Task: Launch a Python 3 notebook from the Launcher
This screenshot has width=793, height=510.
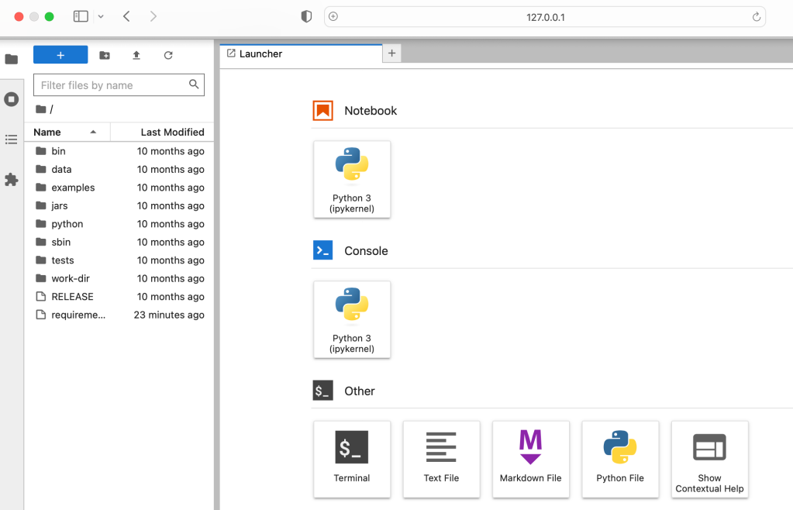Action: pos(352,179)
